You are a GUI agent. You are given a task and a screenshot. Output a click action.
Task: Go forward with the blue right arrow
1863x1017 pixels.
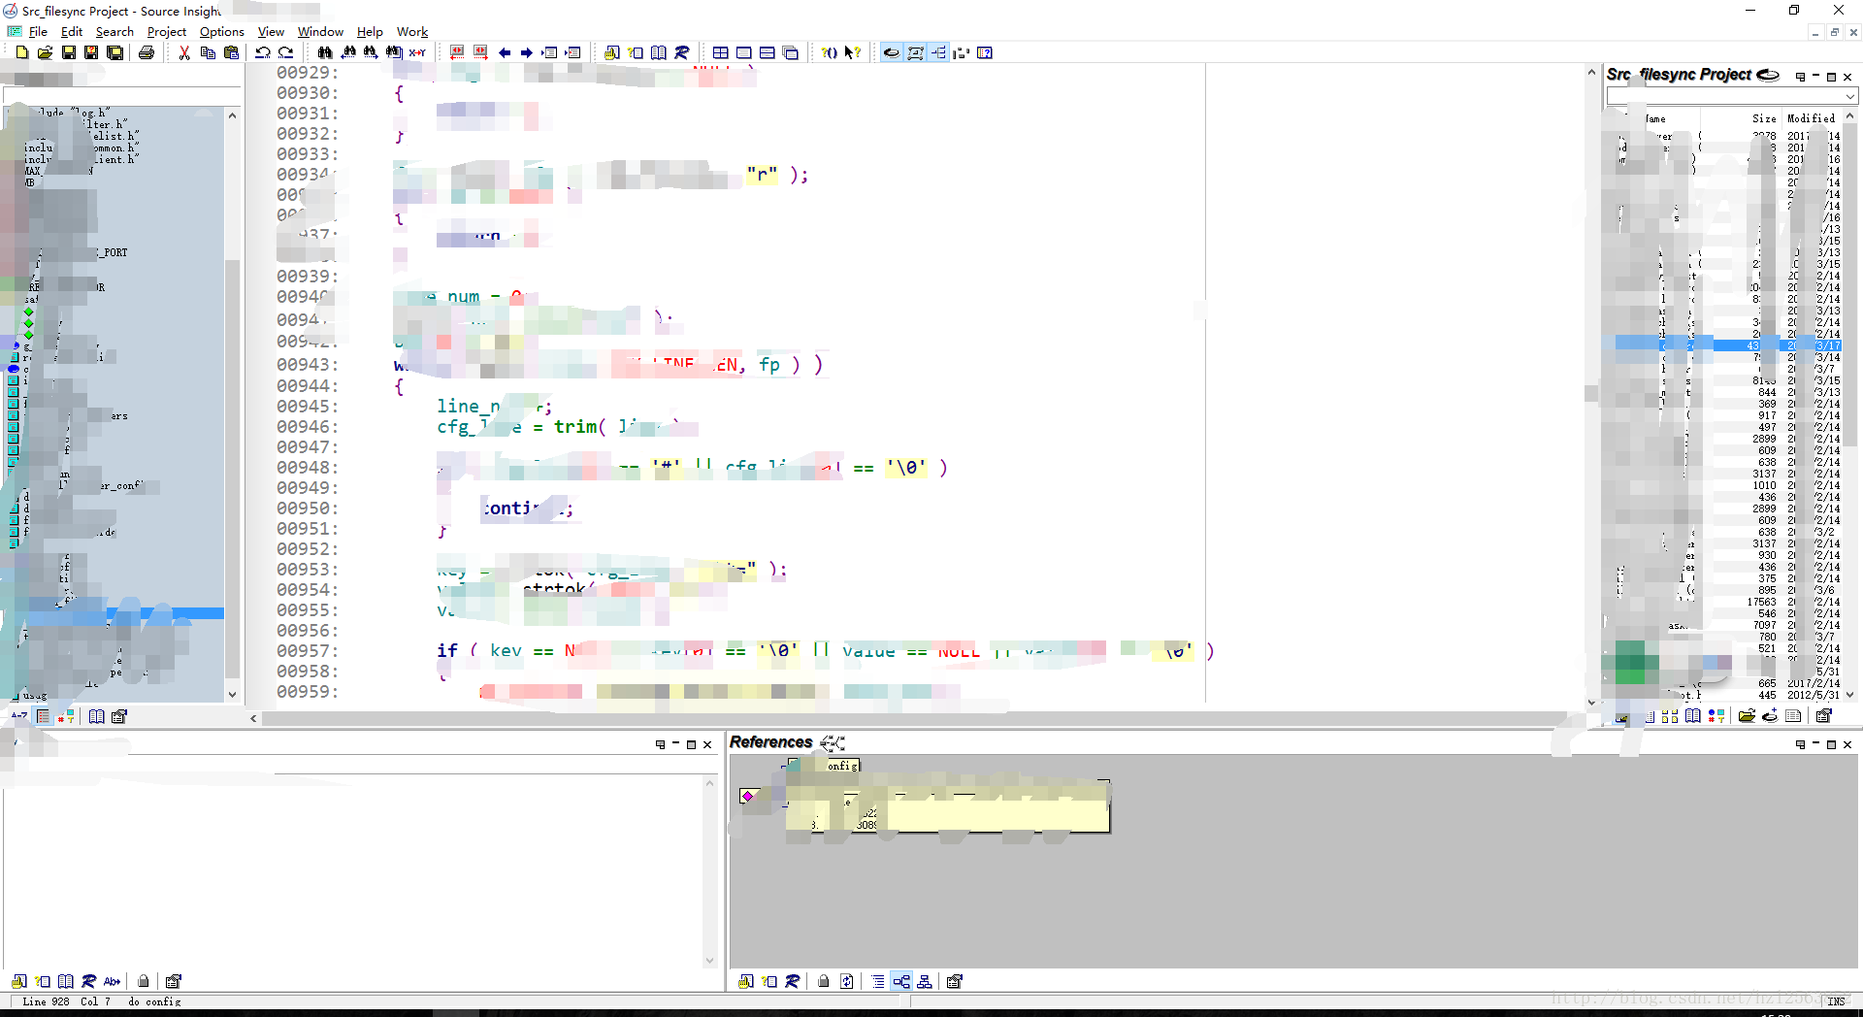pyautogui.click(x=527, y=52)
